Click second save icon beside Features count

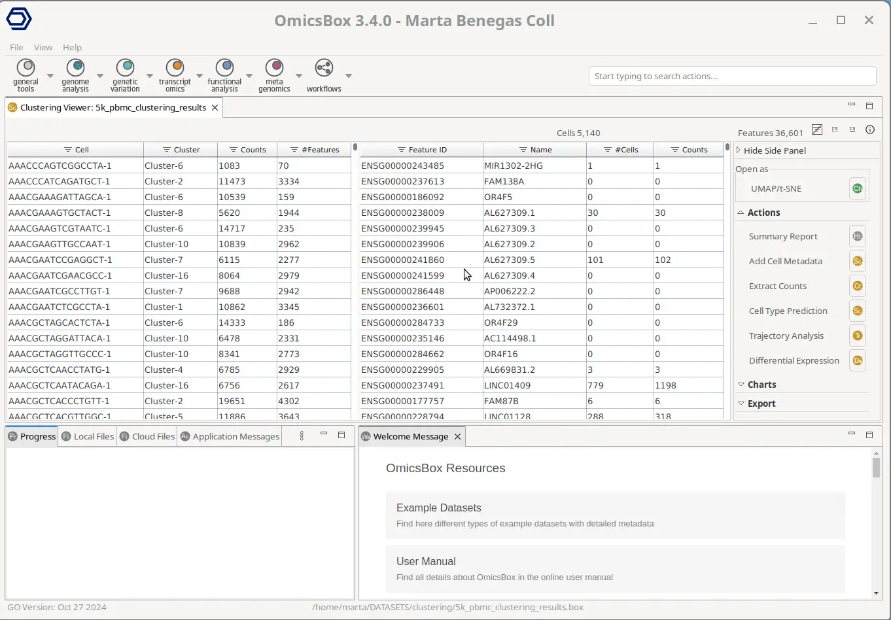click(852, 129)
